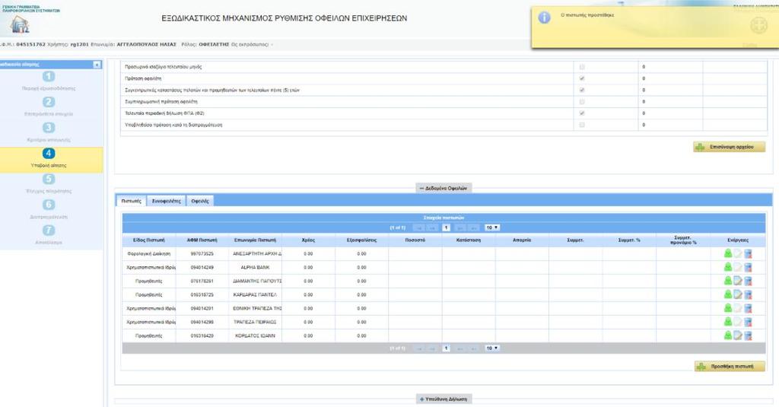The image size is (779, 407).
Task: Click the Εξασφαλίσεις column header
Action: click(361, 240)
